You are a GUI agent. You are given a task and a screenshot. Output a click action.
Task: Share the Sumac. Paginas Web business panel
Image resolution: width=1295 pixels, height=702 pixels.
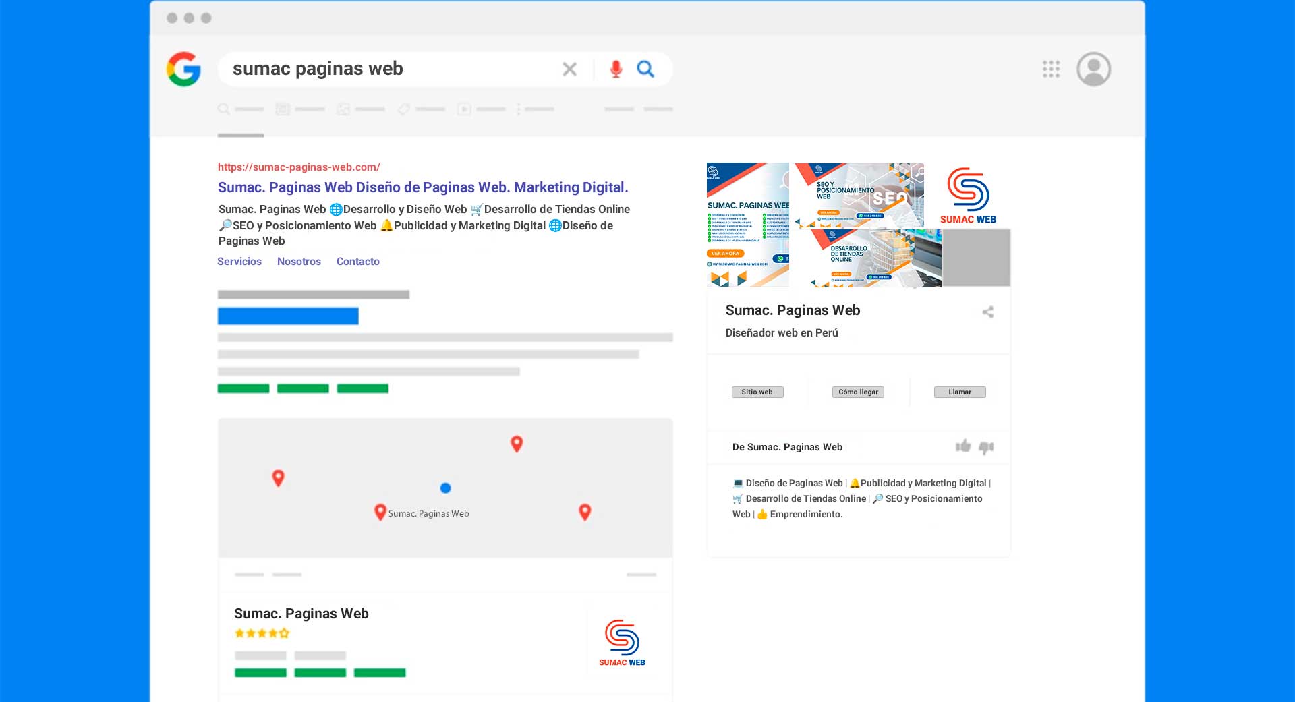coord(988,312)
